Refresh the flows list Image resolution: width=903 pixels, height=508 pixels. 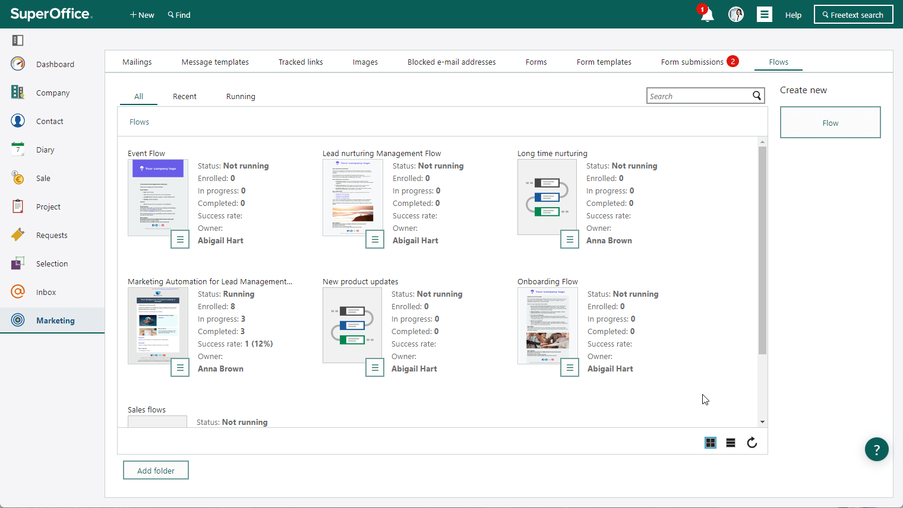tap(752, 443)
